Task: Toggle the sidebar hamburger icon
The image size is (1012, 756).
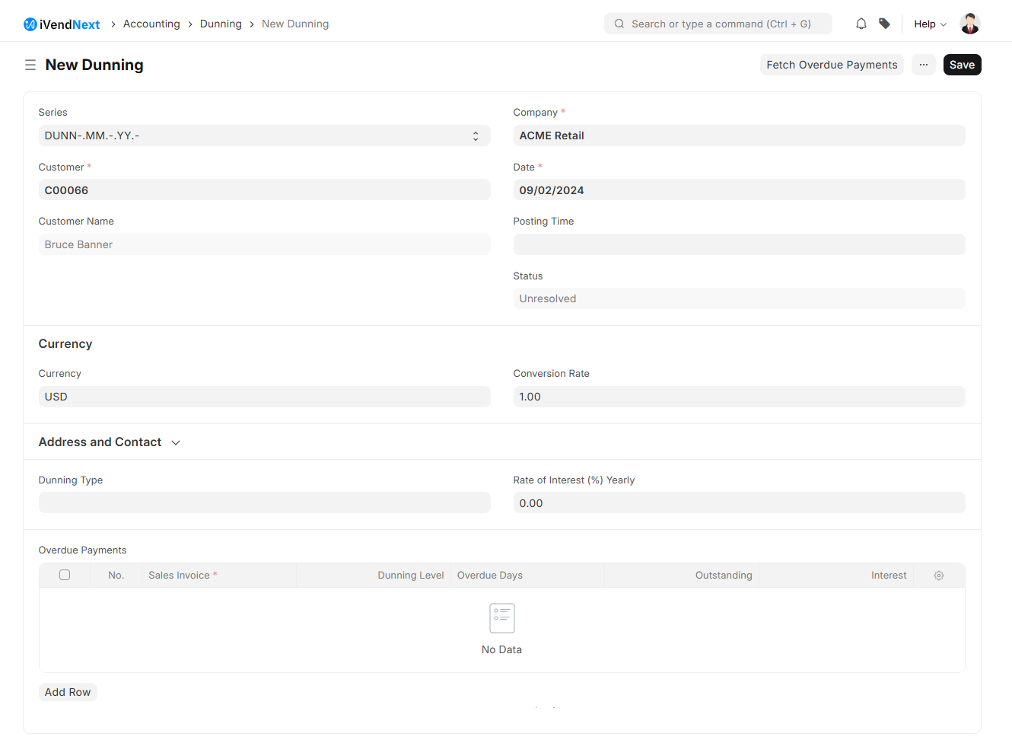Action: tap(30, 65)
